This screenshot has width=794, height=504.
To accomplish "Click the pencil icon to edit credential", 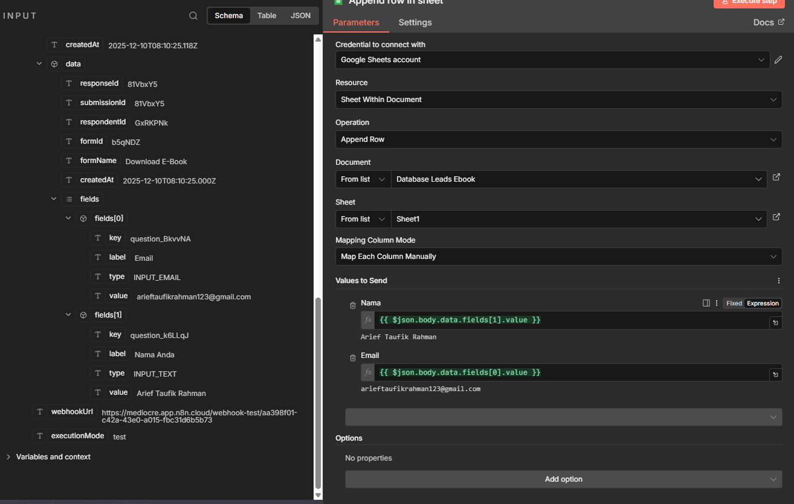I will (x=778, y=60).
